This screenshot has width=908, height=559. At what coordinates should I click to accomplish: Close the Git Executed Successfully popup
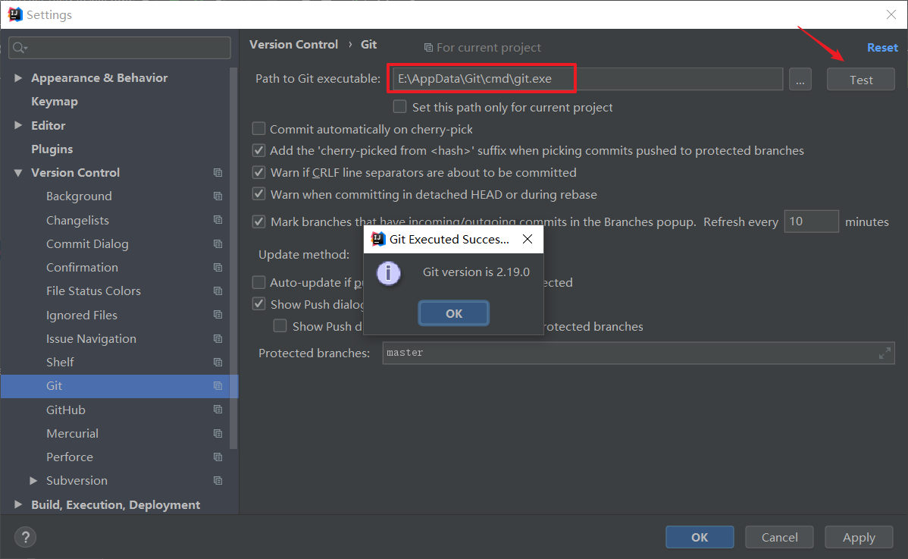coord(528,239)
